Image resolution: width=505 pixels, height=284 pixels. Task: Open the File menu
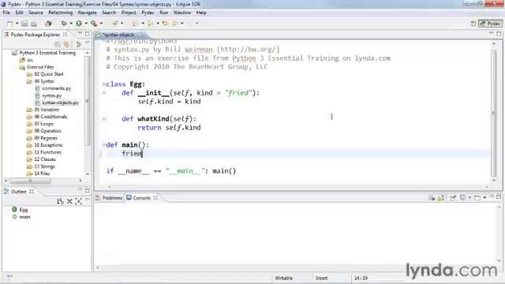pyautogui.click(x=6, y=13)
